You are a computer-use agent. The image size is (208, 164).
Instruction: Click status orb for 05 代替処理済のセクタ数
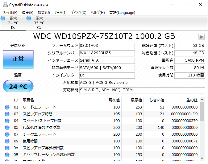coord(7,128)
